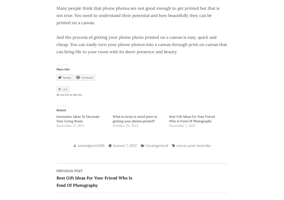
Task: Click the PREVIOUS POST label
Action: pos(70,171)
